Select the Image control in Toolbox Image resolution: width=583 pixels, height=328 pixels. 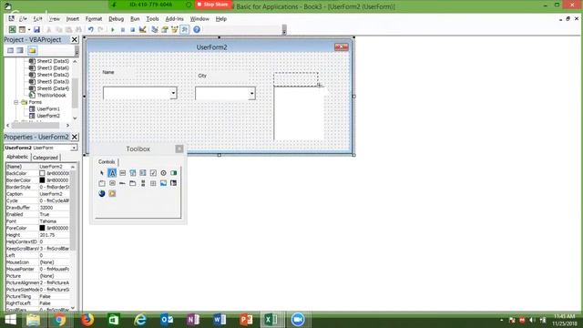click(163, 183)
